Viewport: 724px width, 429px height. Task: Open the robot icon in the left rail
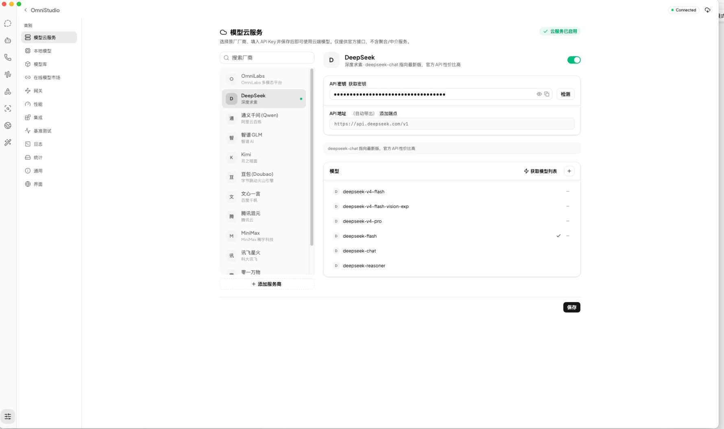8,40
